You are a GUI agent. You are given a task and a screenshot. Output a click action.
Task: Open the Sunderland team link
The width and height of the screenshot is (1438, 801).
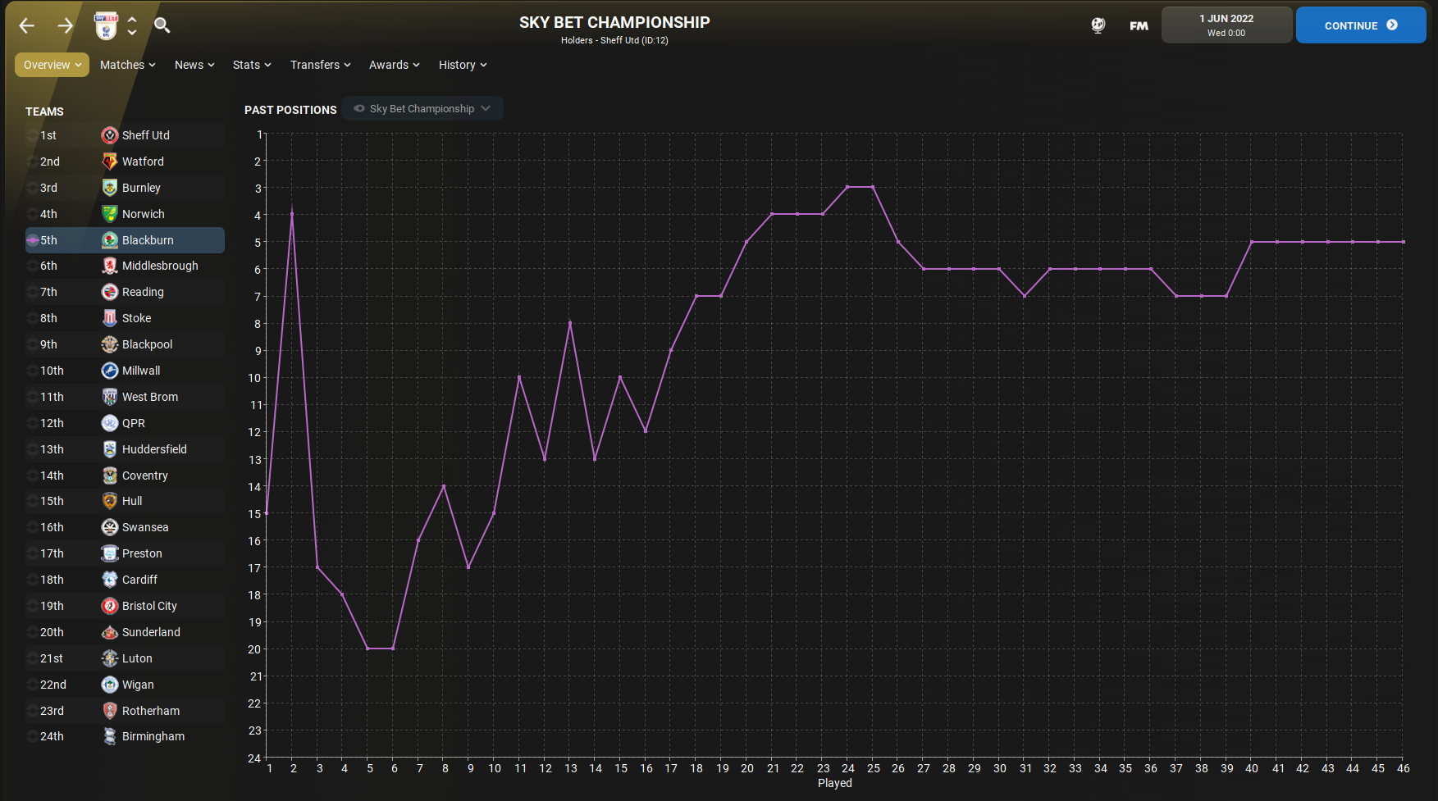151,632
